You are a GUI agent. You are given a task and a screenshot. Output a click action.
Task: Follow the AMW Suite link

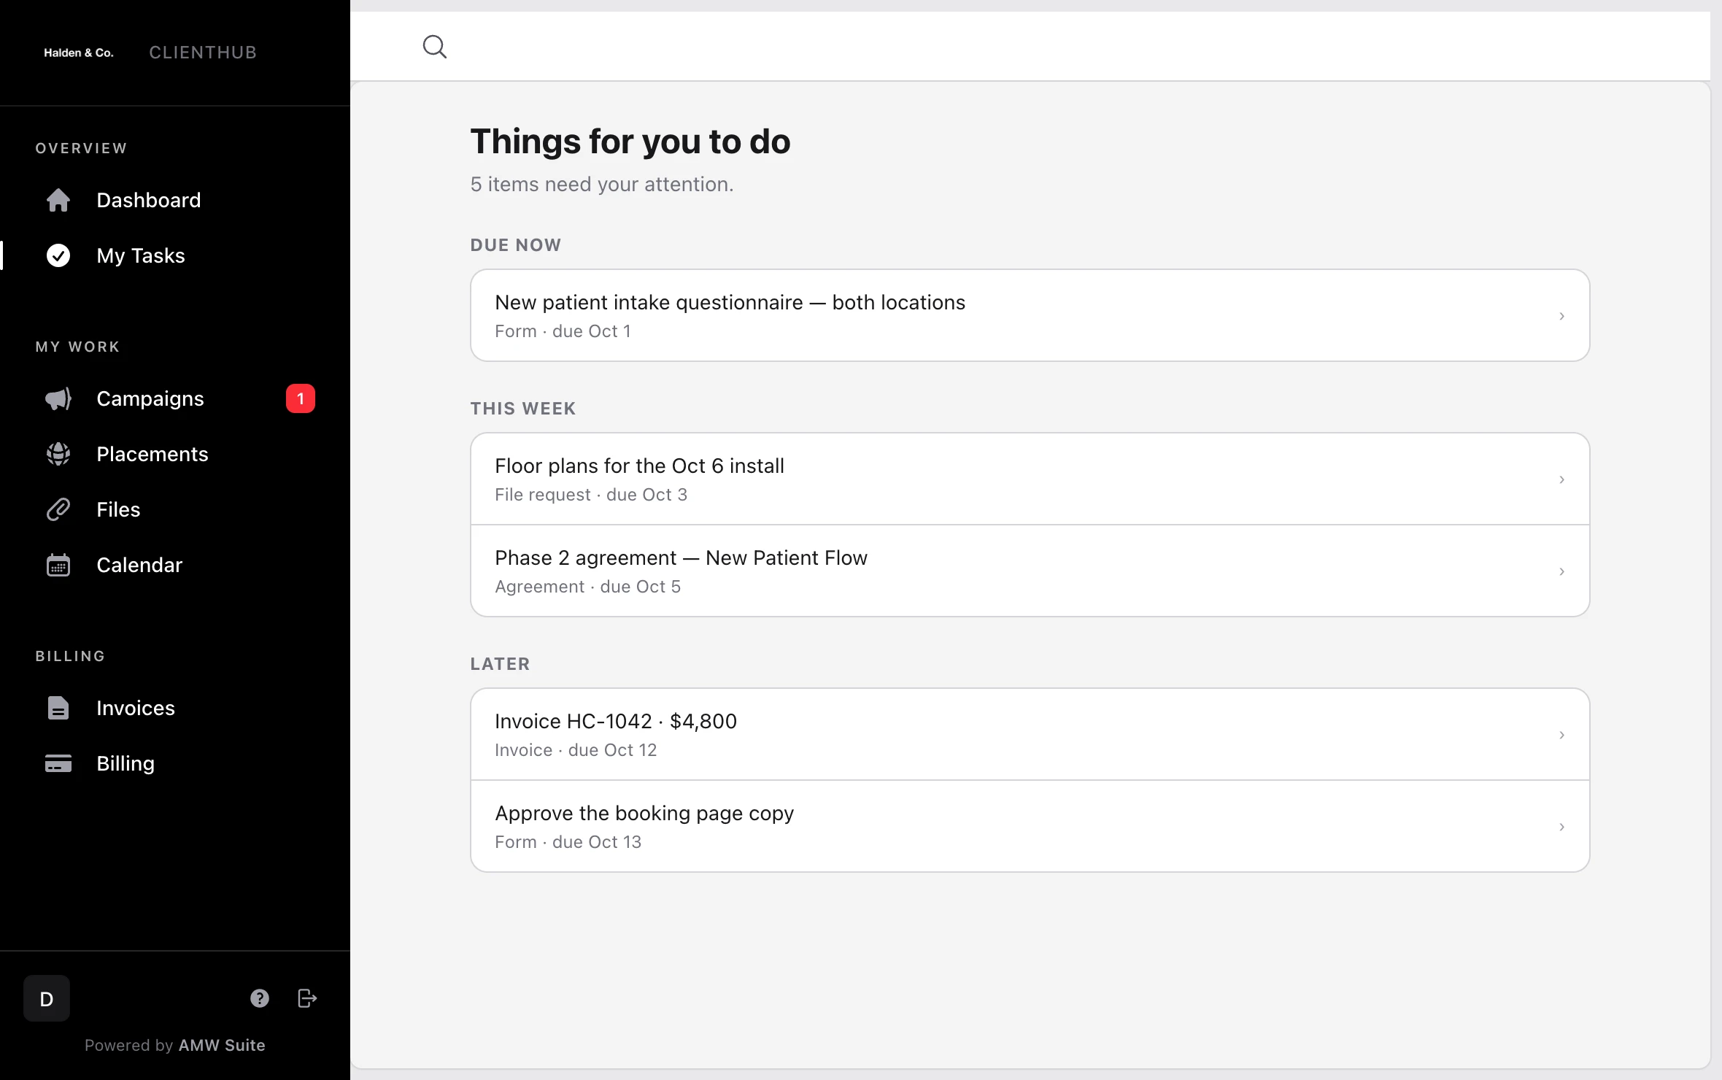point(222,1045)
